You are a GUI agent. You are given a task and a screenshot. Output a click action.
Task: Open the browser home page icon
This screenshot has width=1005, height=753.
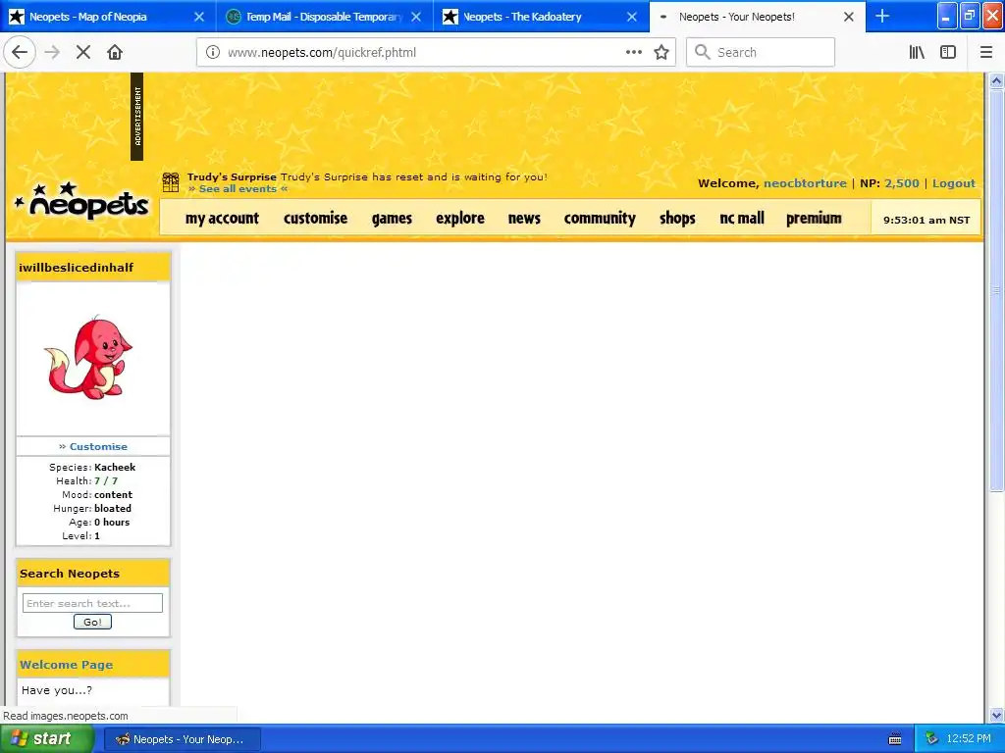[x=115, y=53]
